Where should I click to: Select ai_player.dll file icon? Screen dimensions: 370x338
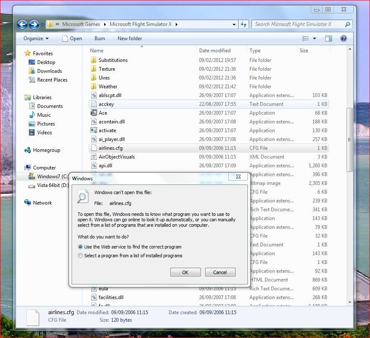coord(94,139)
